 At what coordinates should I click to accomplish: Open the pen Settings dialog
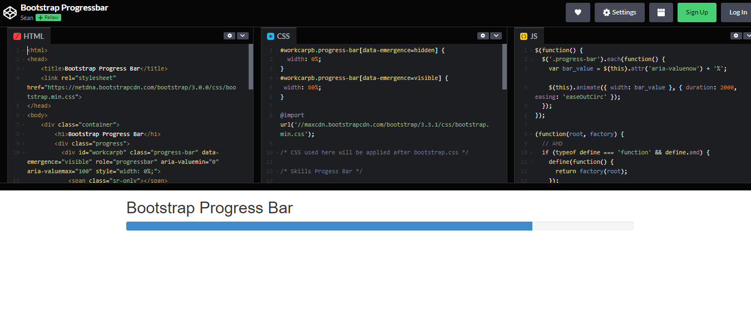click(x=619, y=12)
